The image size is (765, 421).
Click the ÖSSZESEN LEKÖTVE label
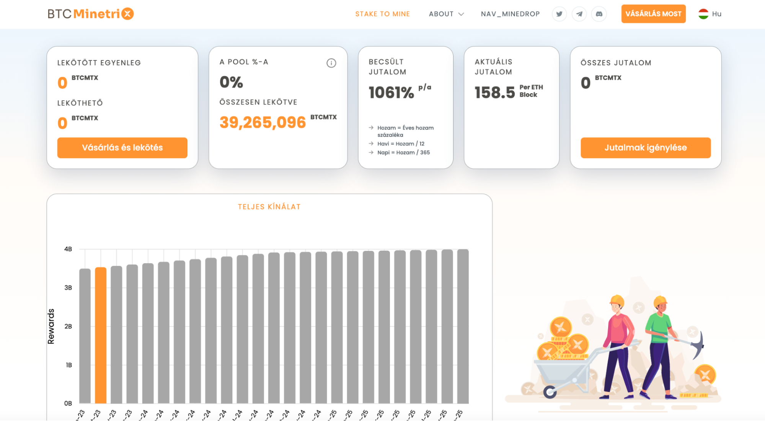(258, 102)
